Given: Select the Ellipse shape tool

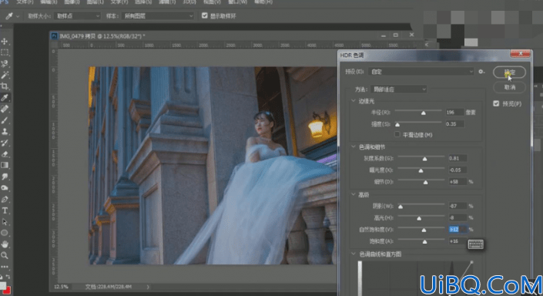Looking at the screenshot, I should click(x=5, y=233).
